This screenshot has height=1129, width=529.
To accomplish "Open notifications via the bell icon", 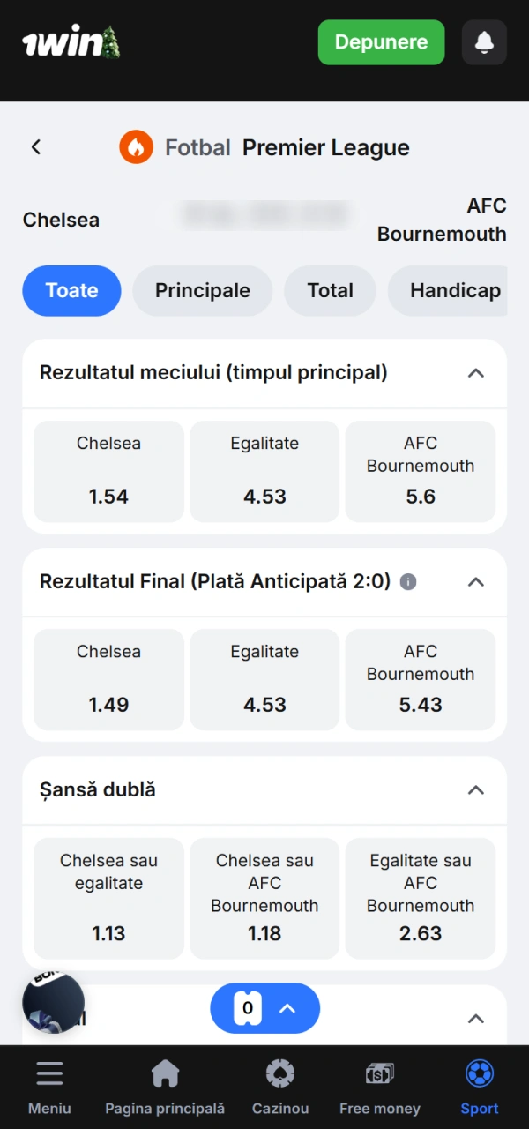I will click(x=483, y=42).
